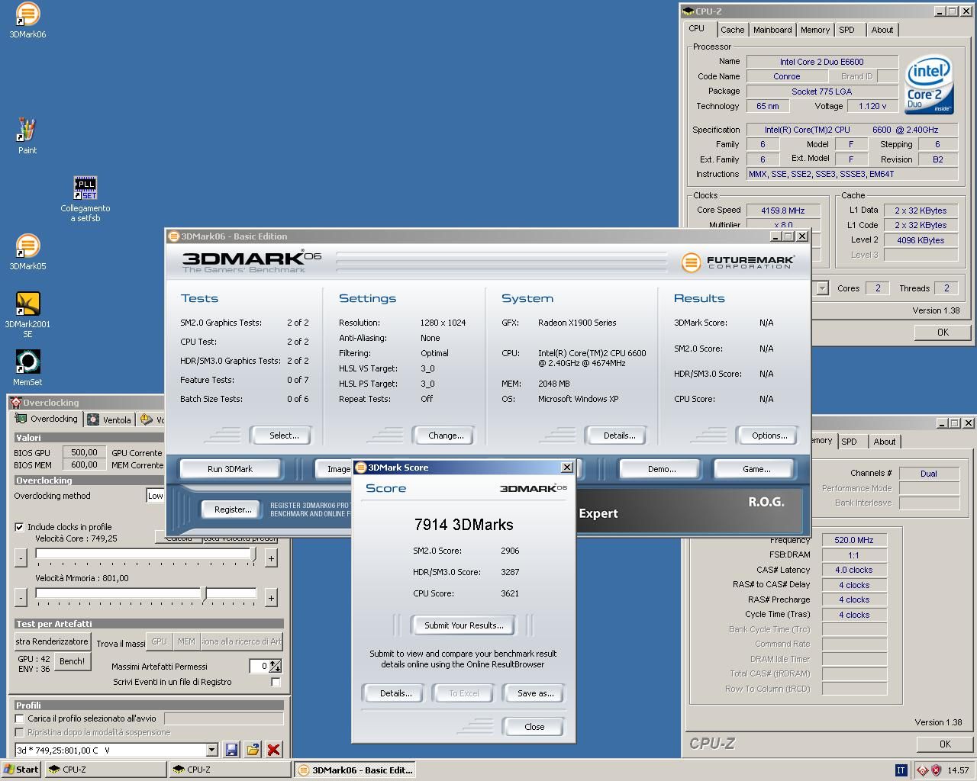Click Save as in Score dialog

pos(535,693)
